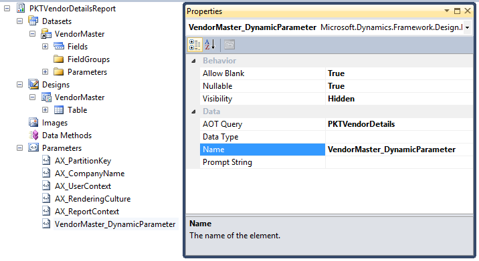Click the Table node icon

(x=59, y=110)
